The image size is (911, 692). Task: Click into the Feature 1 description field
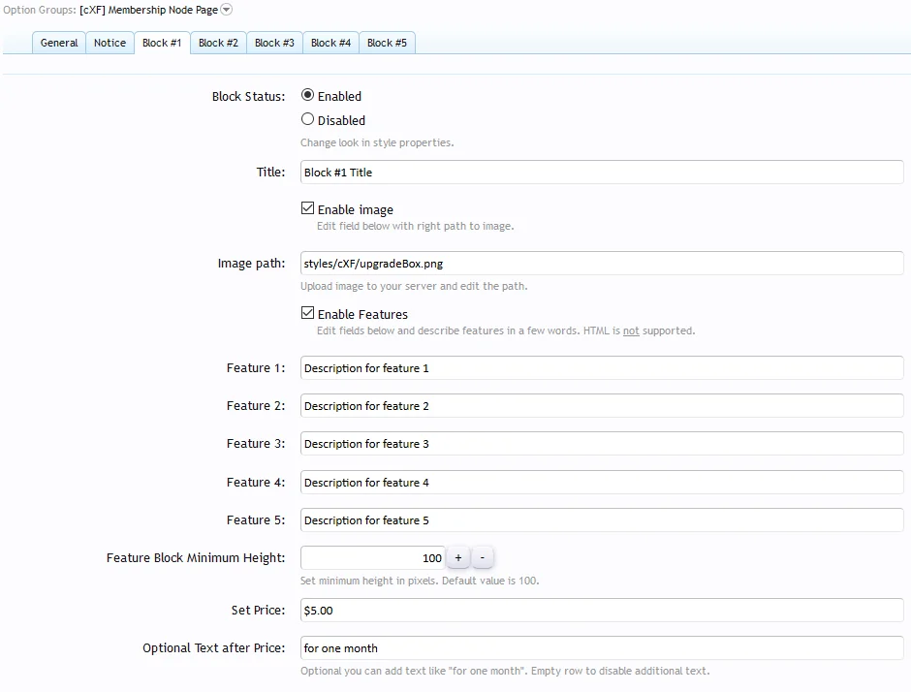tap(601, 368)
